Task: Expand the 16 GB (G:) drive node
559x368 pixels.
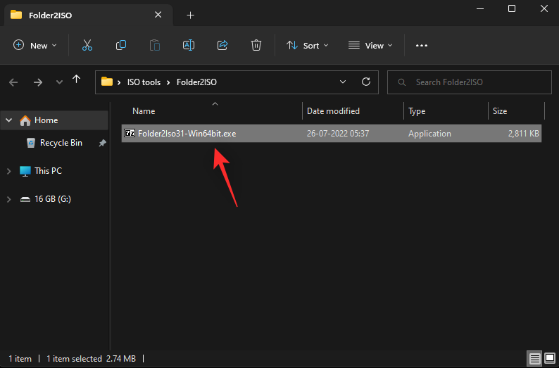Action: [x=9, y=200]
